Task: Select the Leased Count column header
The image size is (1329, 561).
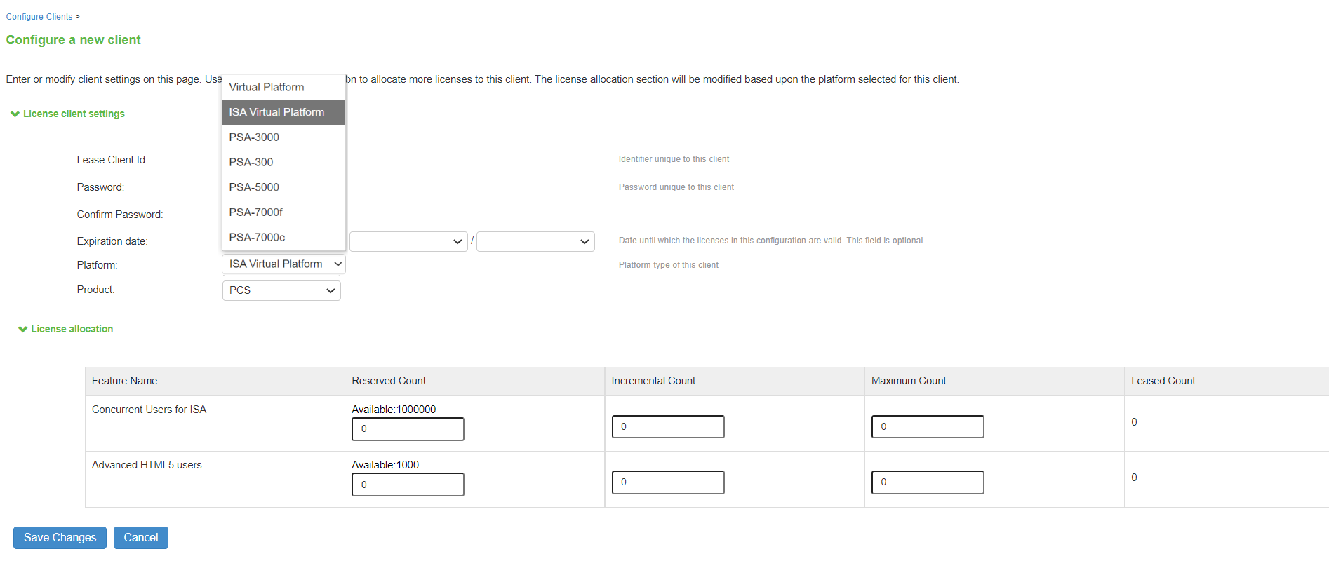Action: pos(1227,381)
